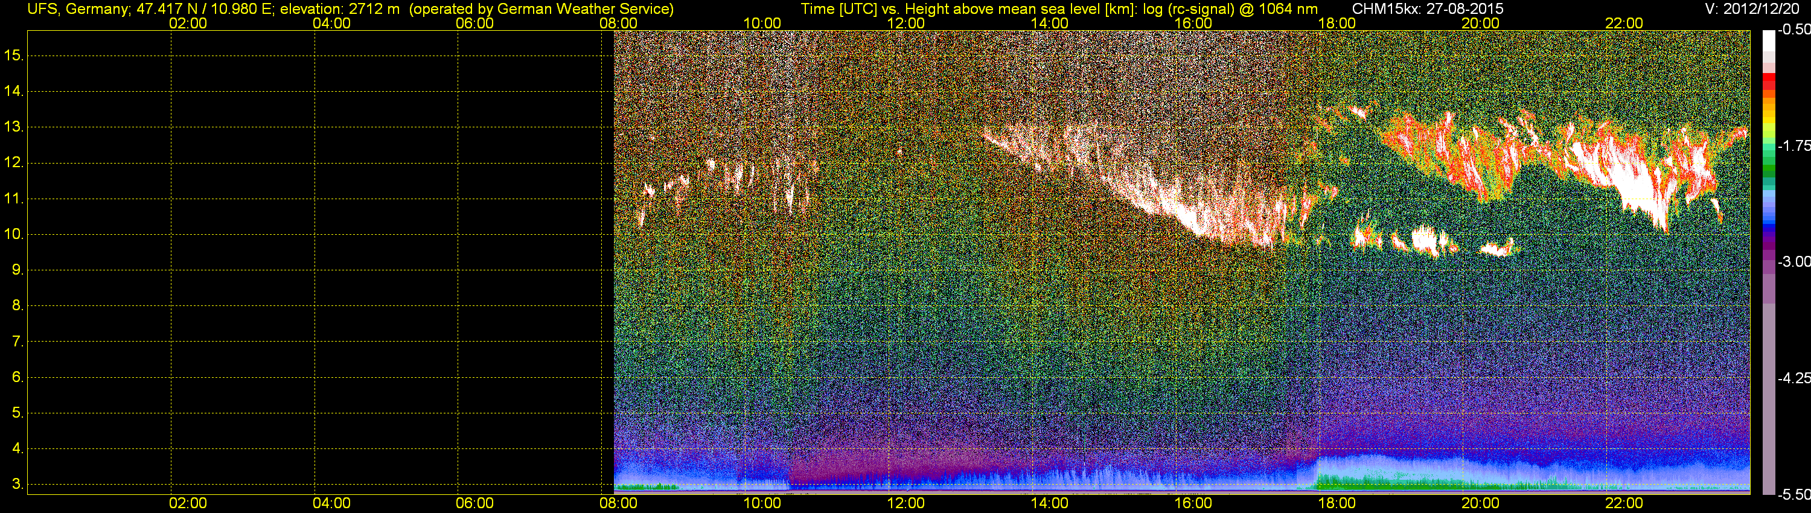Click the '4.' height axis label
This screenshot has height=513, width=1811.
point(18,448)
